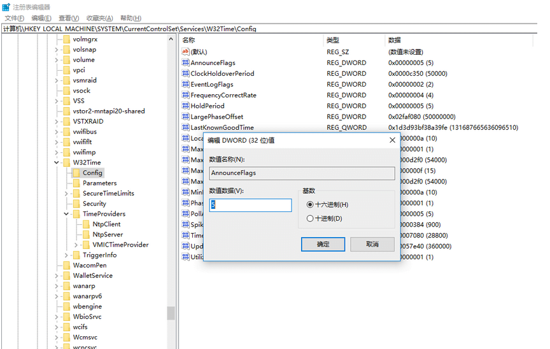Click the vsock folder icon
Image resolution: width=550 pixels, height=349 pixels.
pyautogui.click(x=66, y=90)
